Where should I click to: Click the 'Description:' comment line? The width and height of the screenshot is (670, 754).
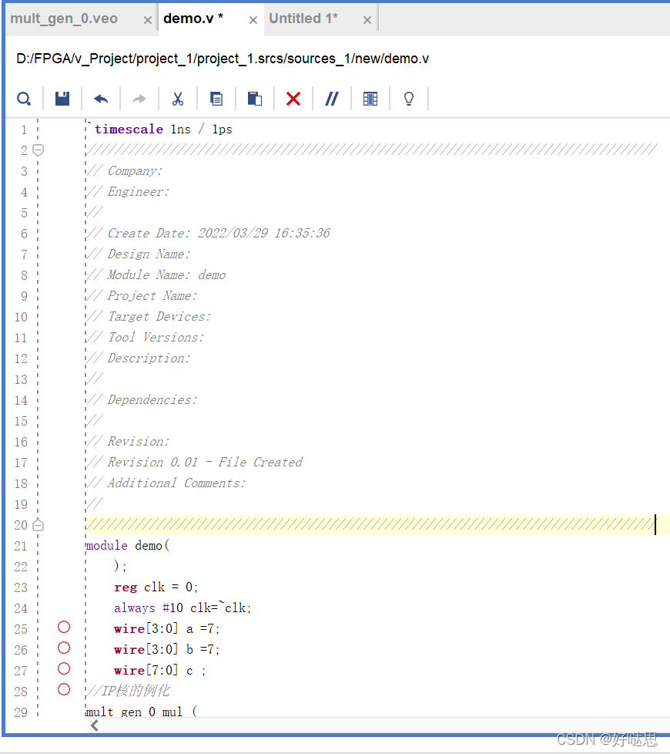[x=139, y=358]
